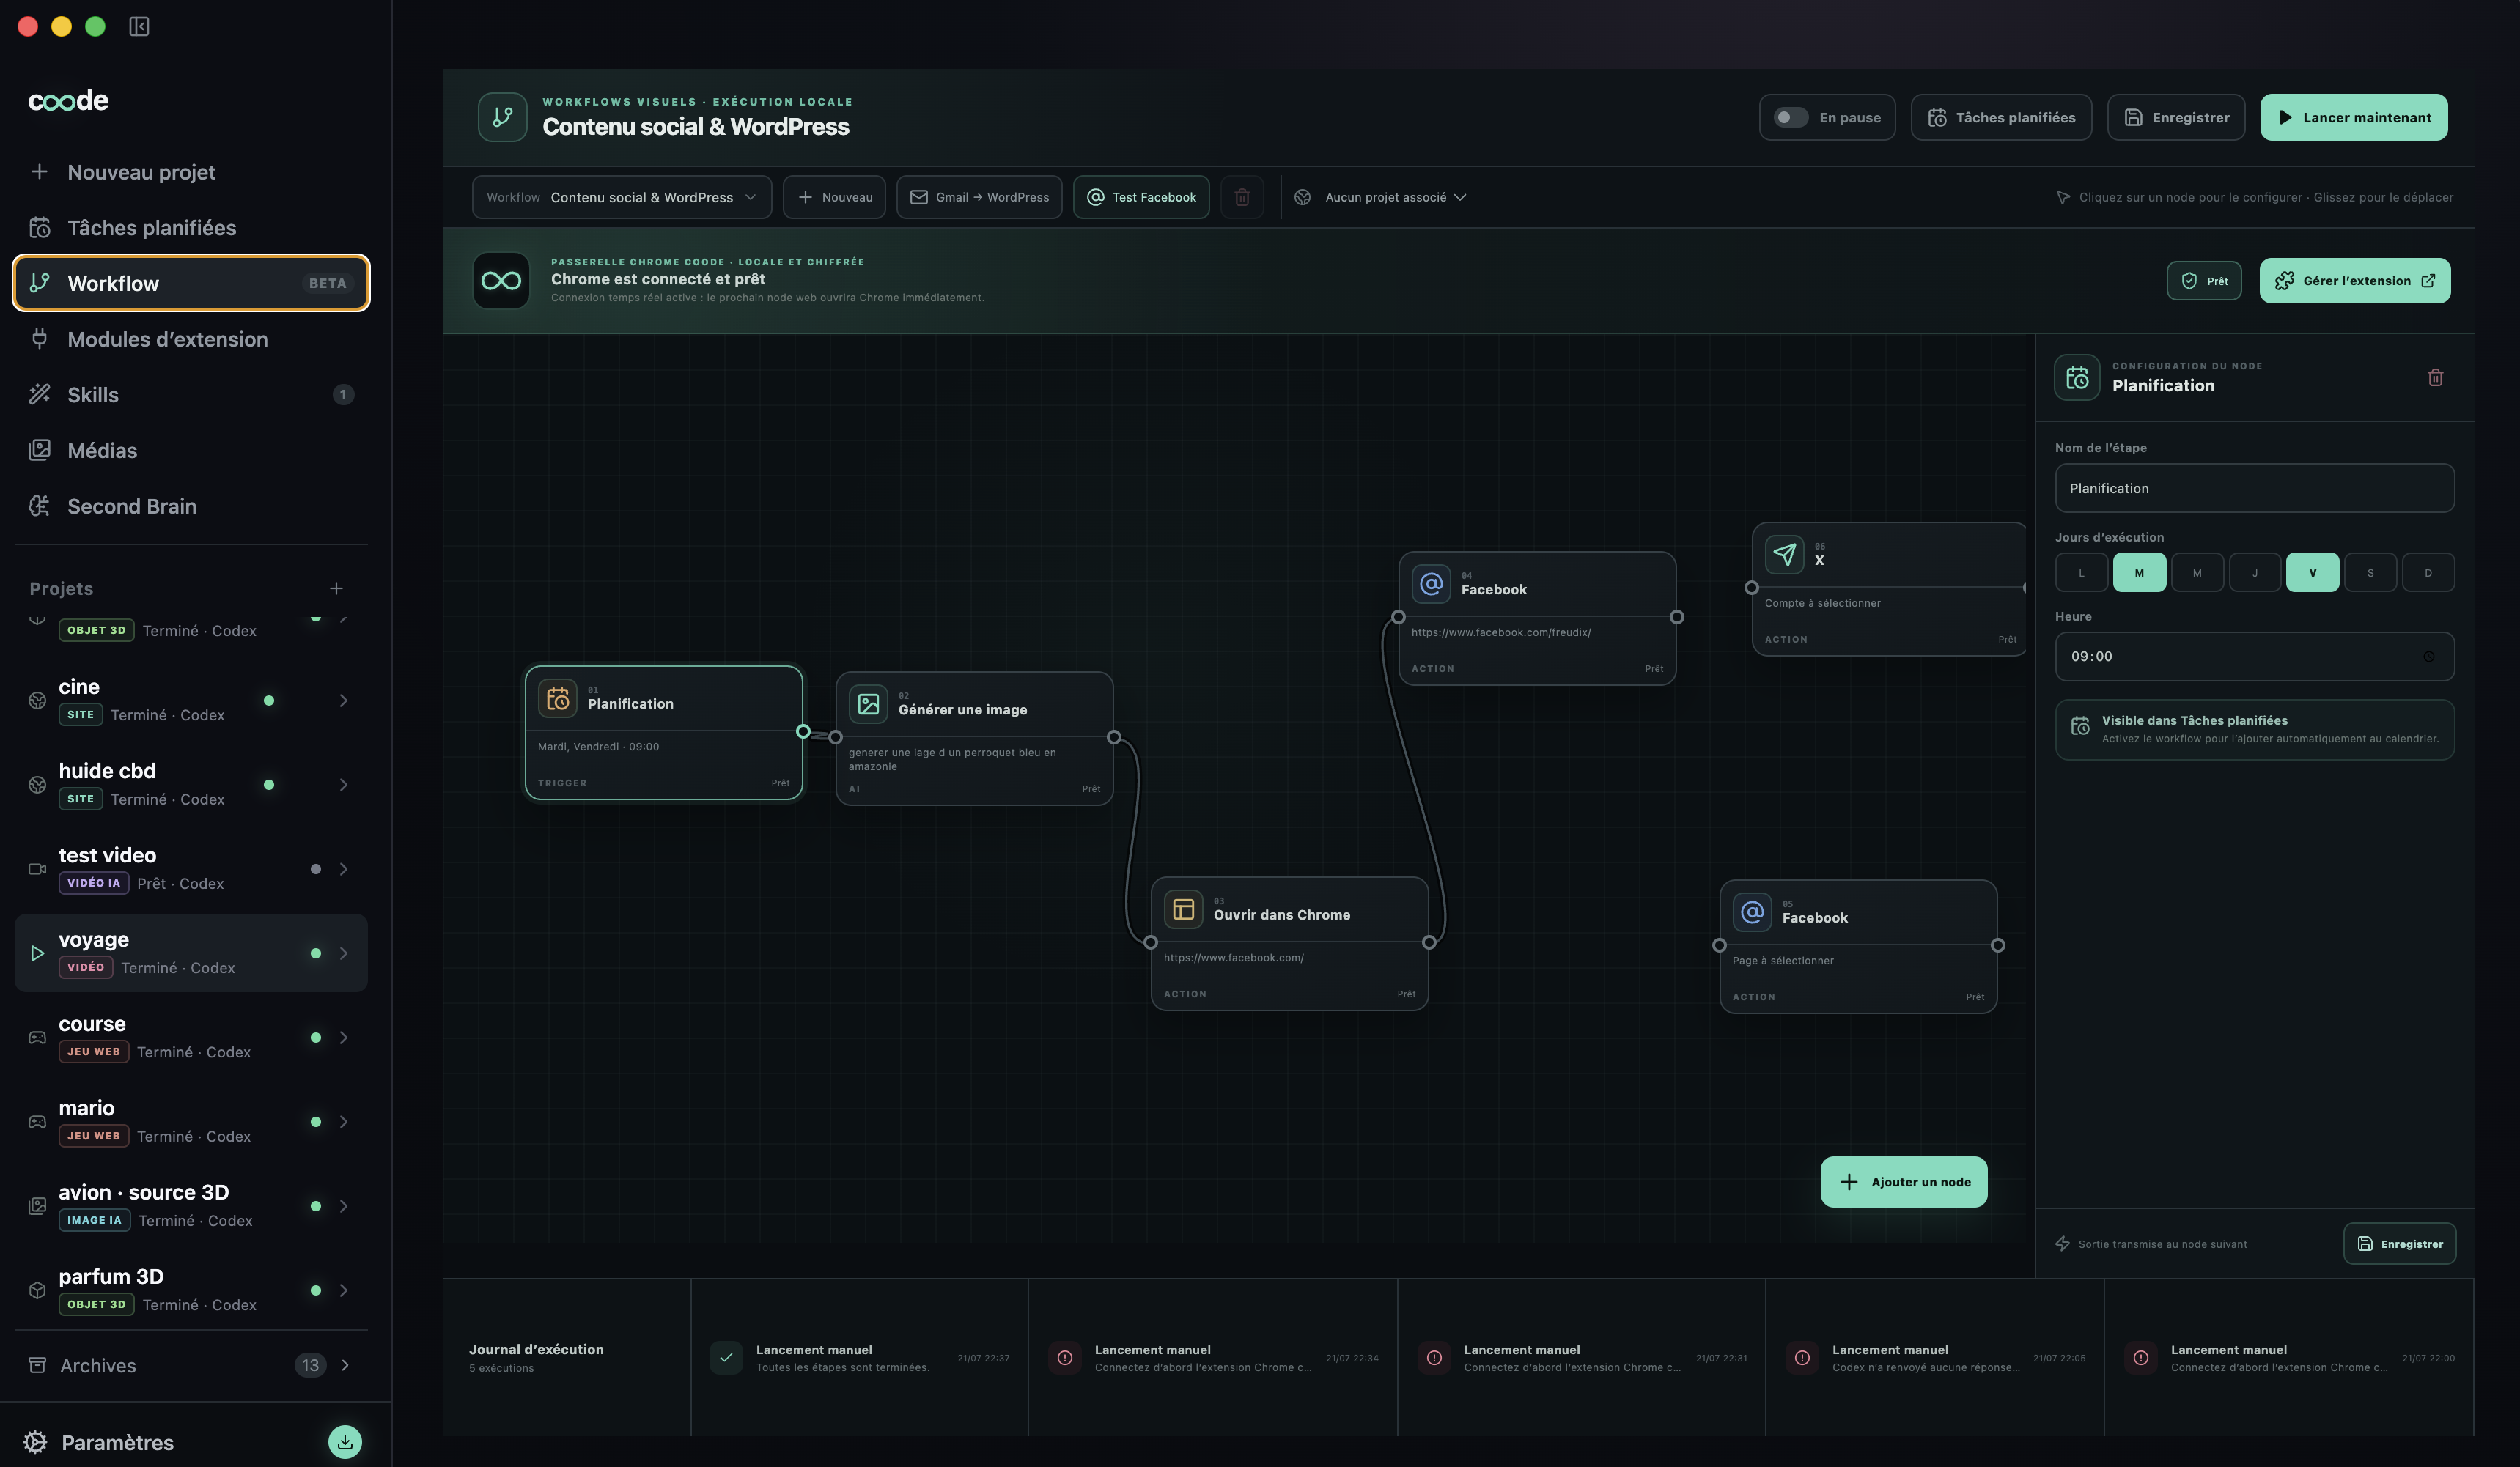This screenshot has height=1467, width=2520.
Task: Toggle the unselected M (Mercredi) day
Action: pyautogui.click(x=2197, y=573)
